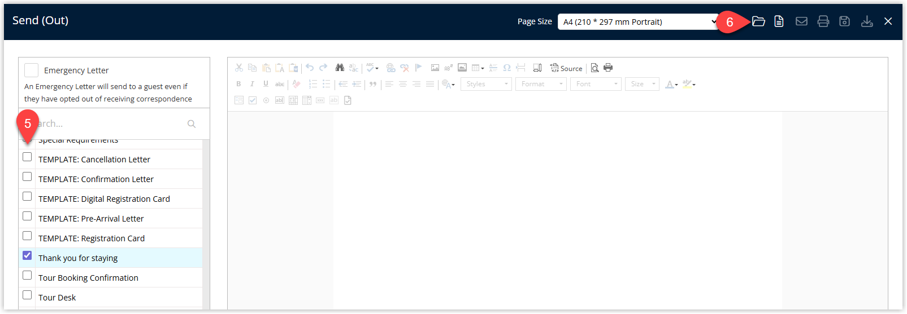
Task: Tick TEMPLATE: Digital Registration Card checkbox
Action: point(27,196)
